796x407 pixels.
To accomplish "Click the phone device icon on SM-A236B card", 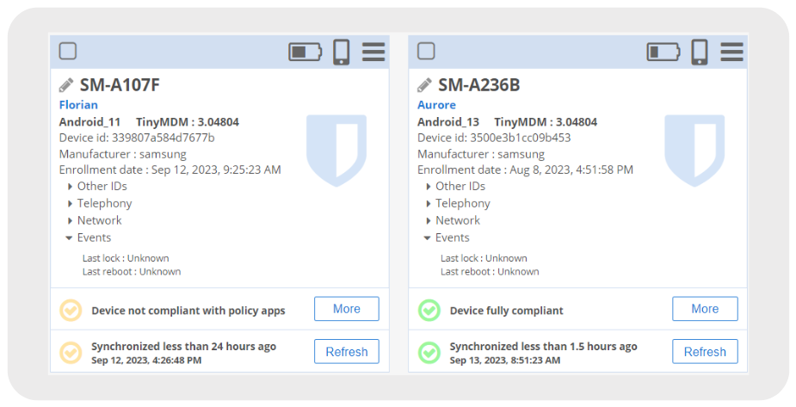I will tap(700, 52).
